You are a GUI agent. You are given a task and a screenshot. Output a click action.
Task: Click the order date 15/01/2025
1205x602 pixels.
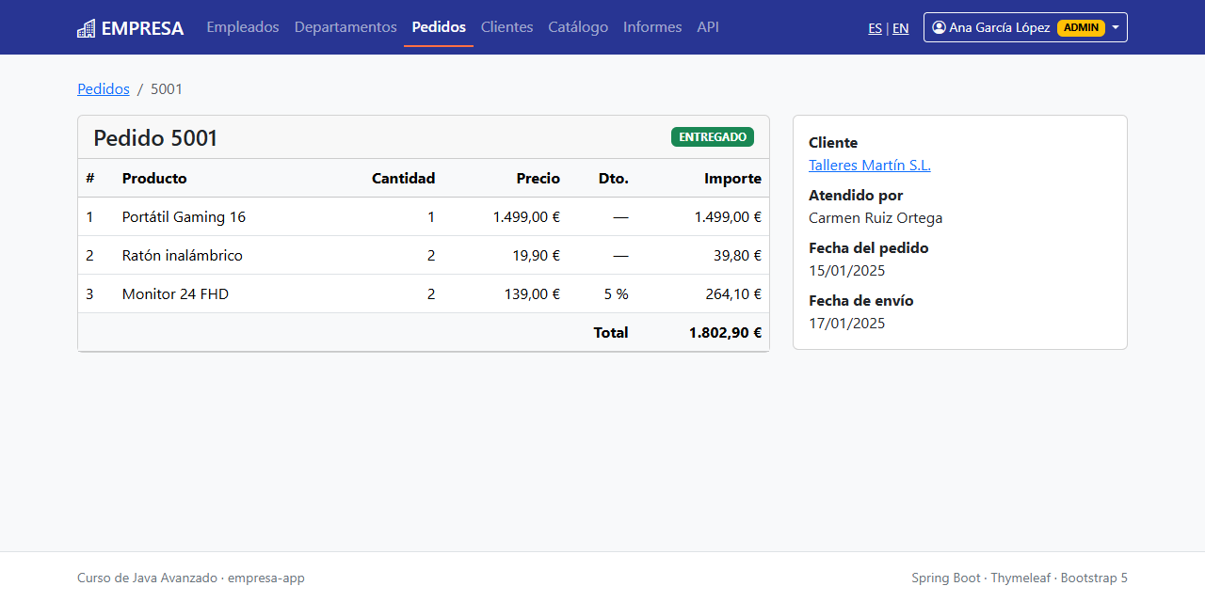[x=847, y=271]
